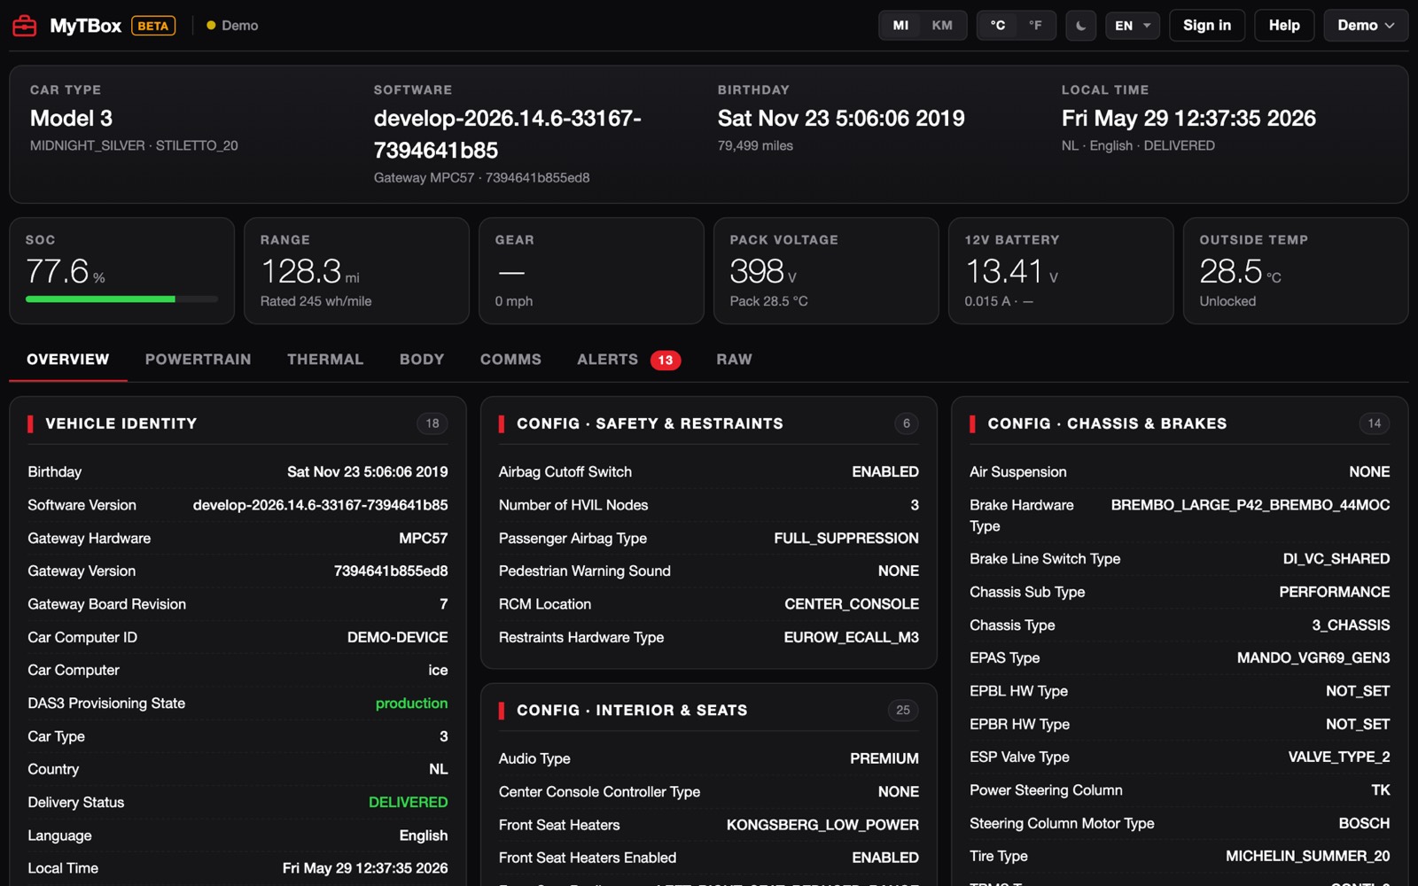Click the Rated 245 wh/mile text
Screen dimensions: 1418x886
[316, 302]
